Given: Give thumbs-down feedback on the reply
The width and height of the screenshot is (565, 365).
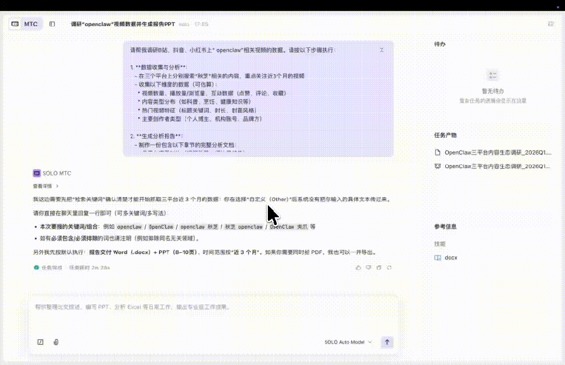Looking at the screenshot, I should (368, 267).
